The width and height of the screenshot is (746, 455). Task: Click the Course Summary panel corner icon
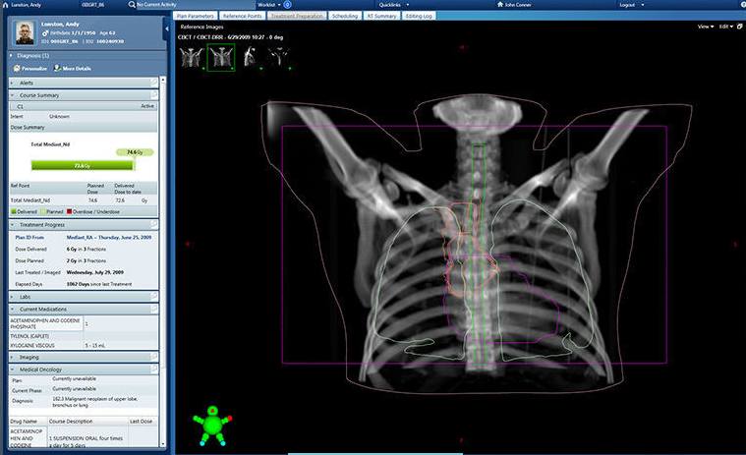pyautogui.click(x=153, y=95)
